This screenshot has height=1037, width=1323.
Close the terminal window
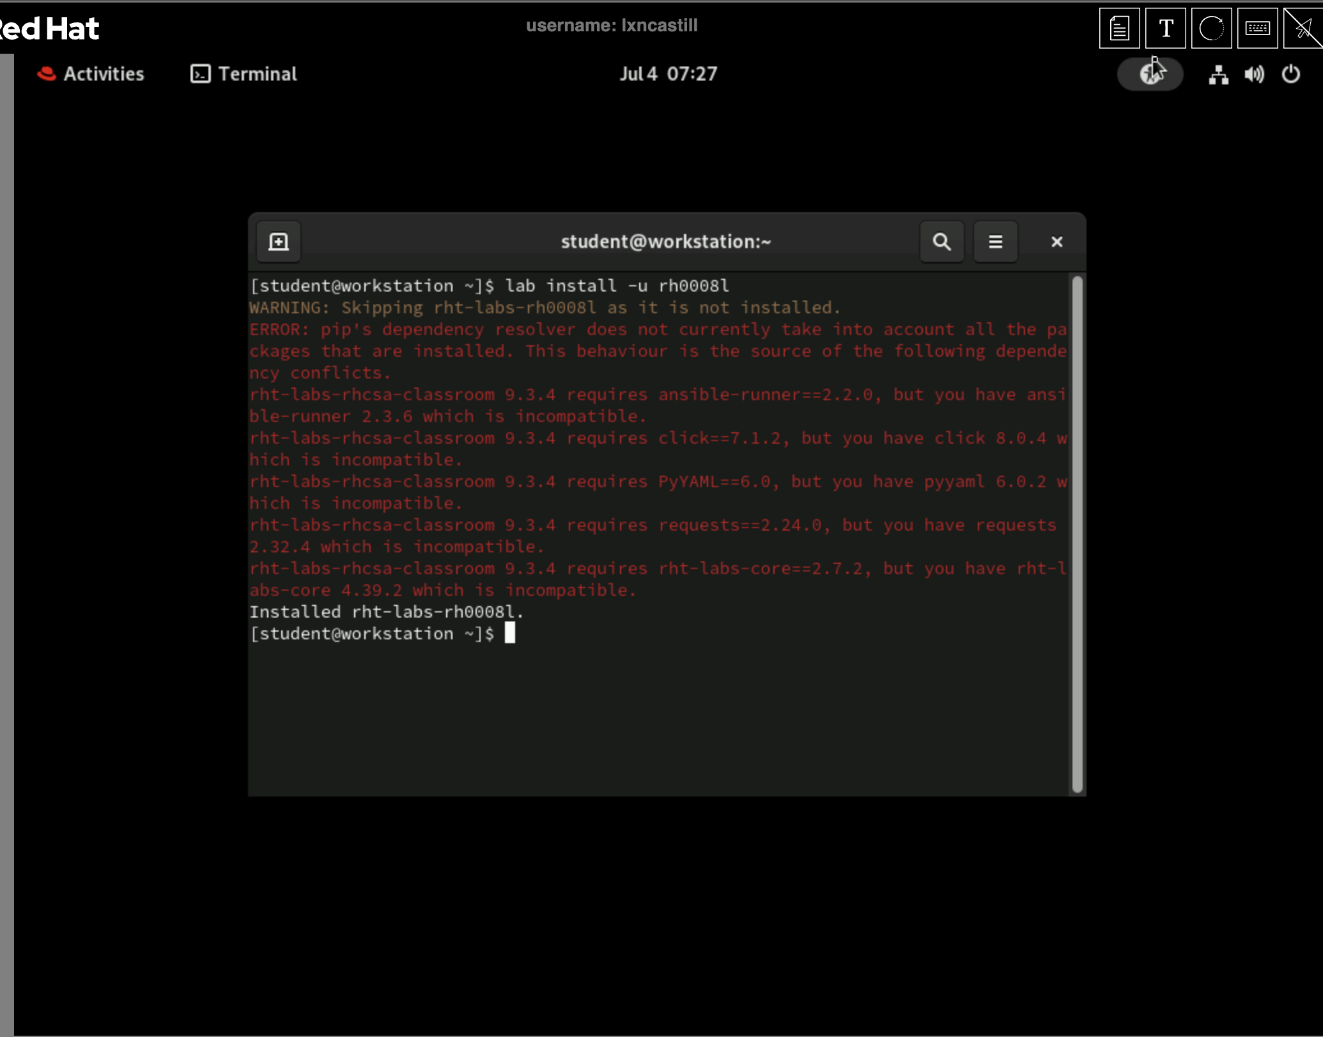1056,242
